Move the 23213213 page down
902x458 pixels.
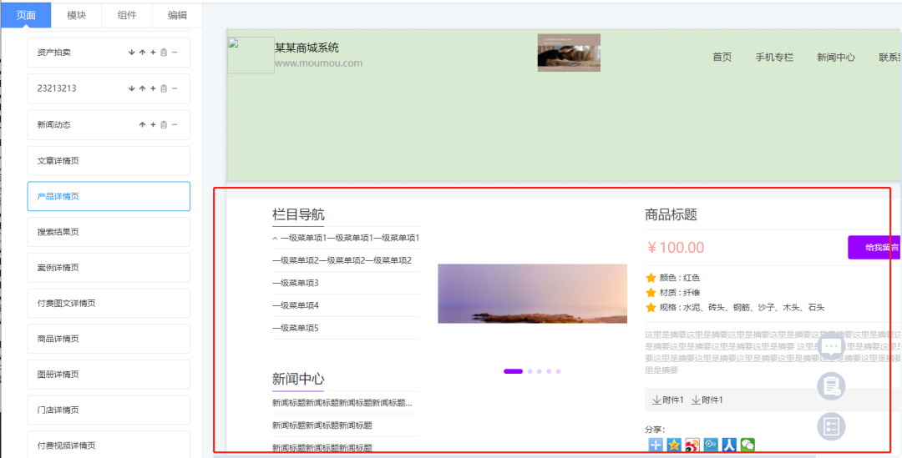(x=131, y=88)
